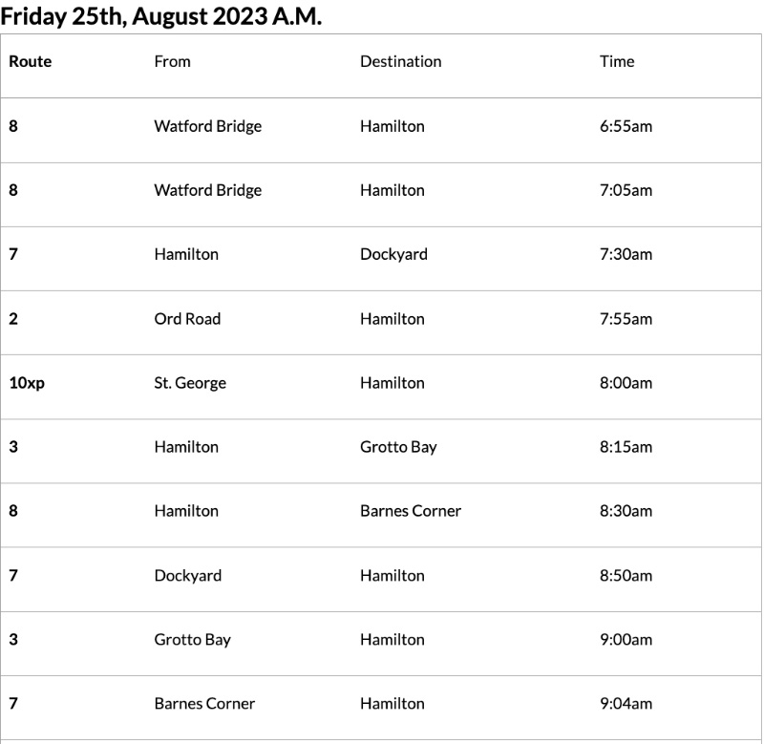Select the Route column header
The height and width of the screenshot is (744, 764).
point(31,61)
